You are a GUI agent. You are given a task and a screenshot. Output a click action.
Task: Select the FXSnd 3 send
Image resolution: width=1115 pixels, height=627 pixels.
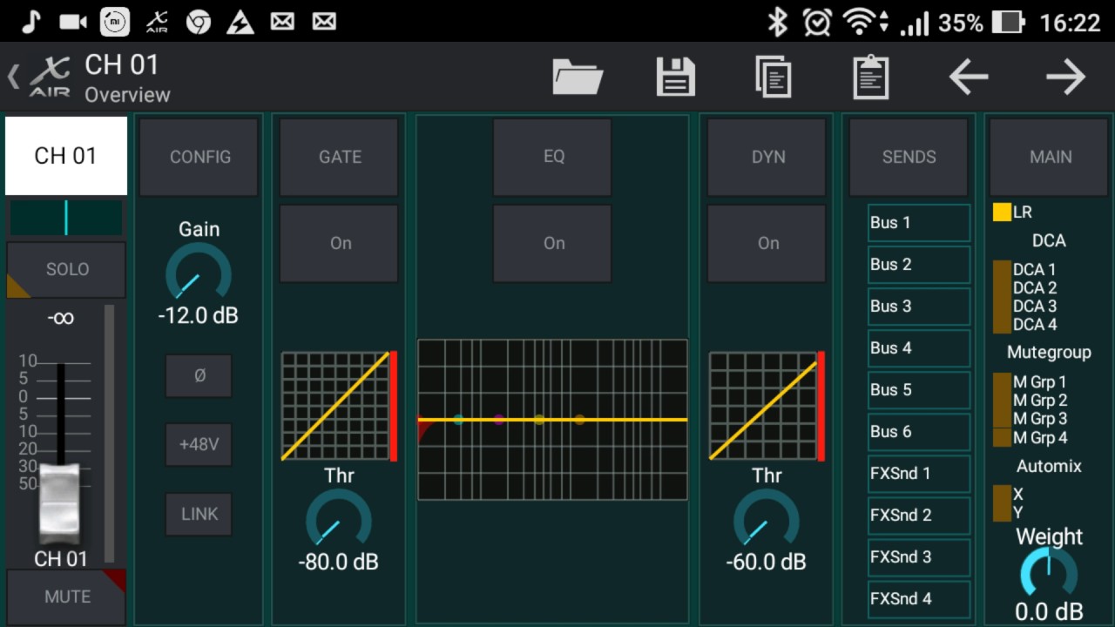point(919,557)
